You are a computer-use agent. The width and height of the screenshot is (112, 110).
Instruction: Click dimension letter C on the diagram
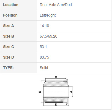click(56, 77)
